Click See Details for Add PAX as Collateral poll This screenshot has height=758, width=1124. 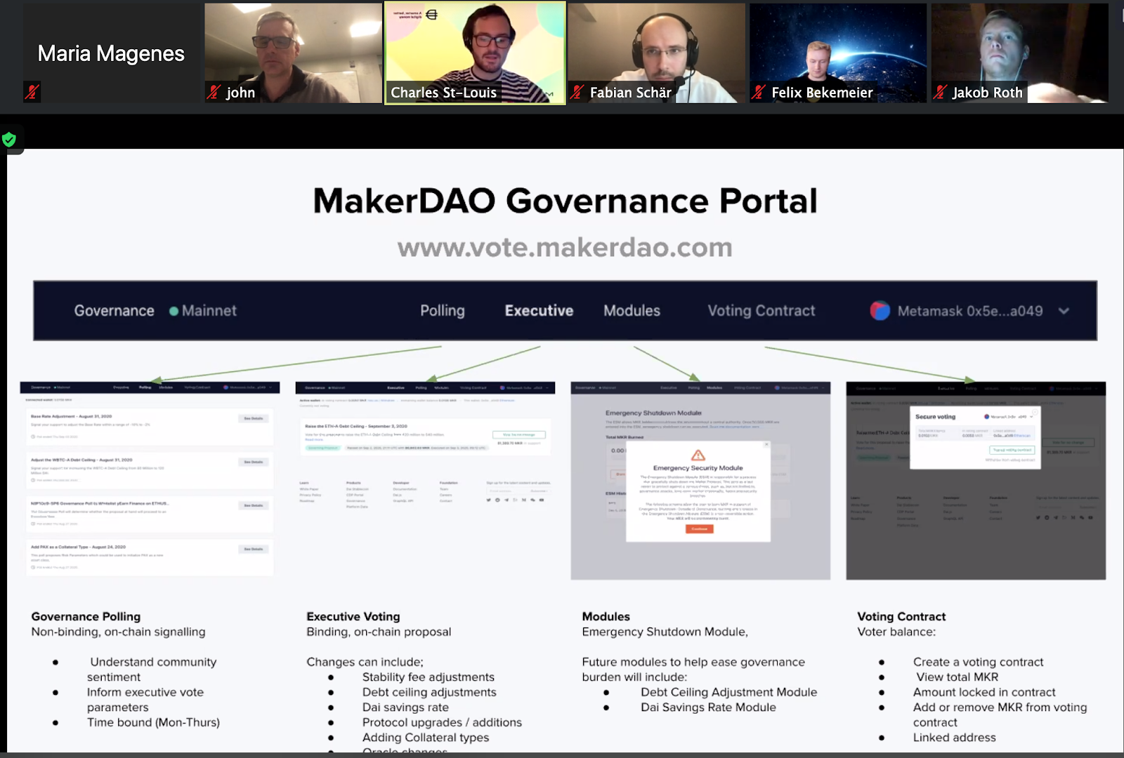[253, 549]
